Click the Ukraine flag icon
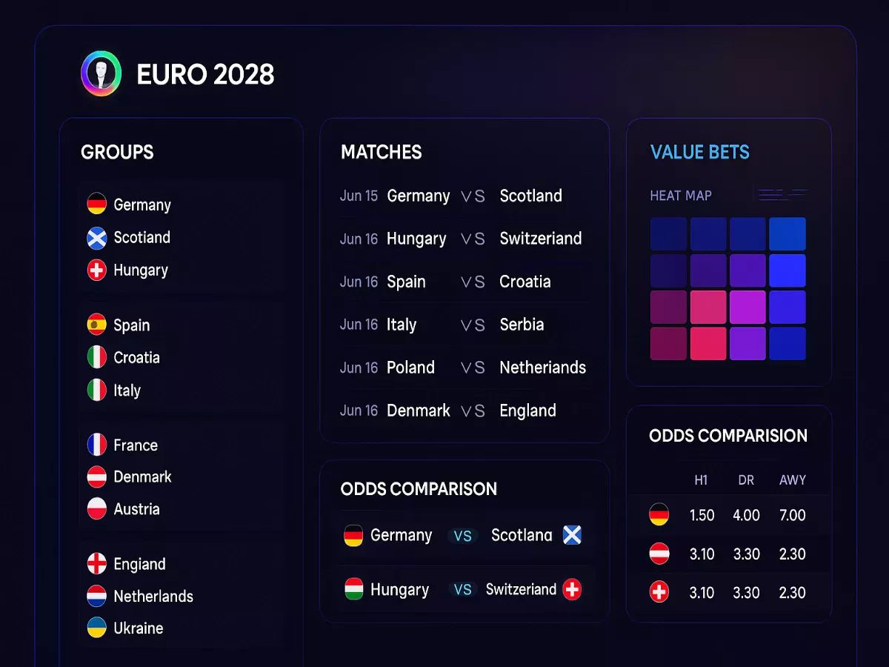 [96, 627]
